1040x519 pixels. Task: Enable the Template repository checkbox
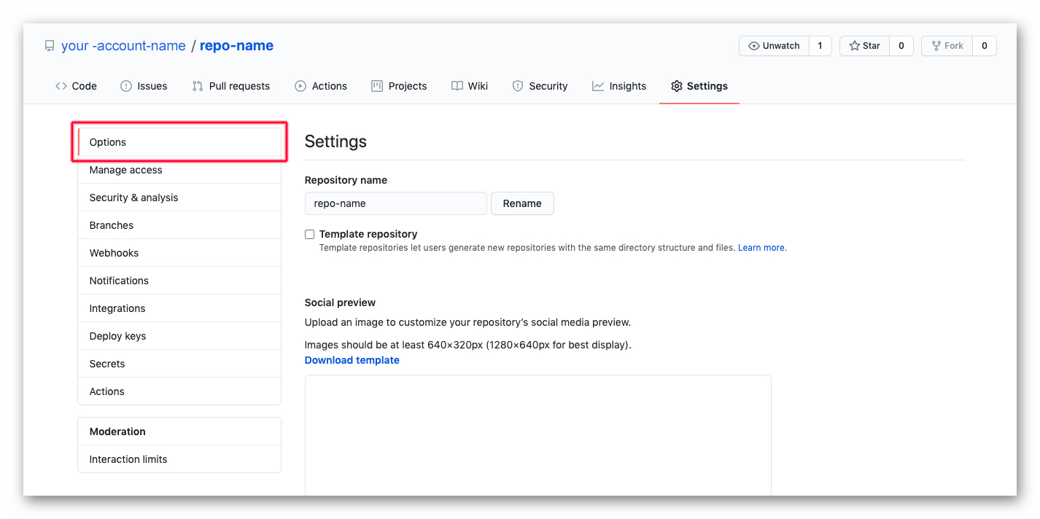tap(310, 234)
